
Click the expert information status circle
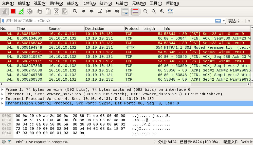click(x=4, y=142)
